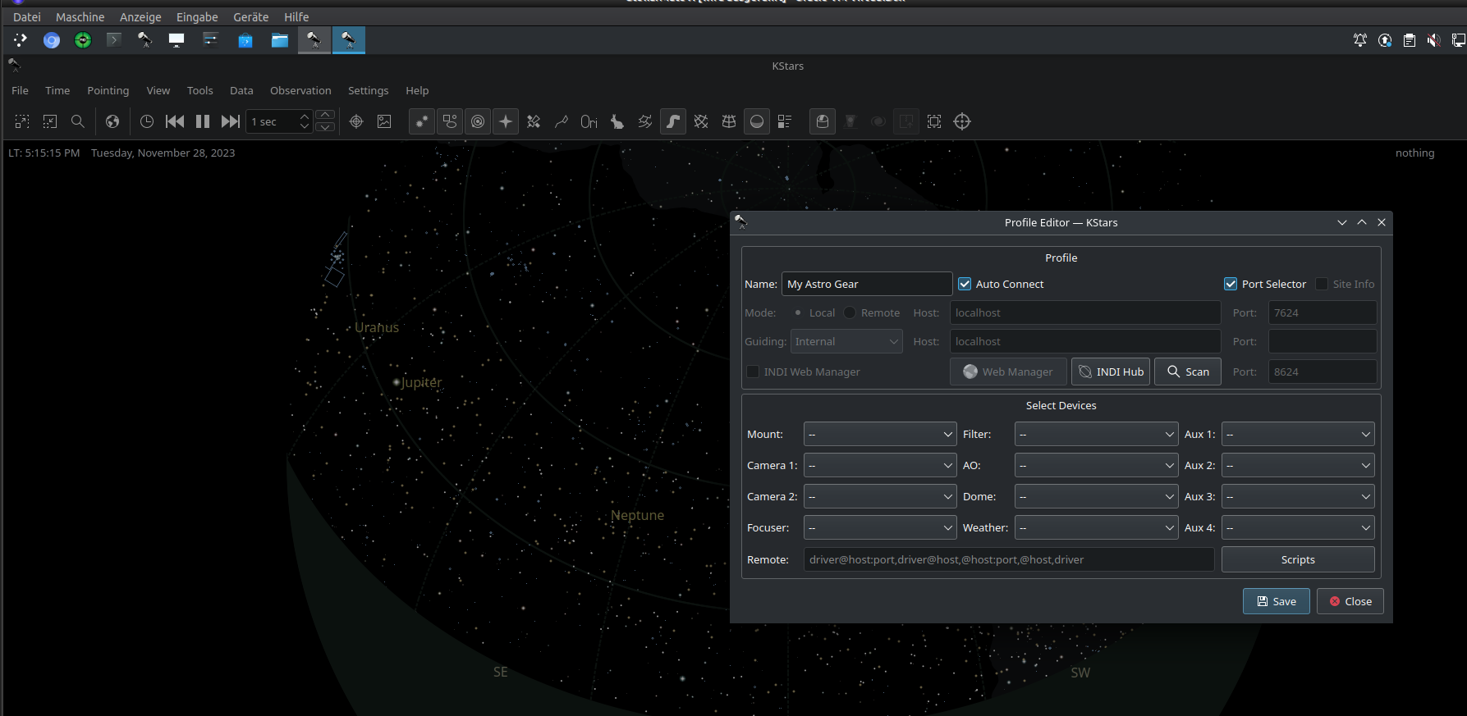1467x716 pixels.
Task: Open the green PHD2 guiding taskbar icon
Action: click(x=83, y=40)
